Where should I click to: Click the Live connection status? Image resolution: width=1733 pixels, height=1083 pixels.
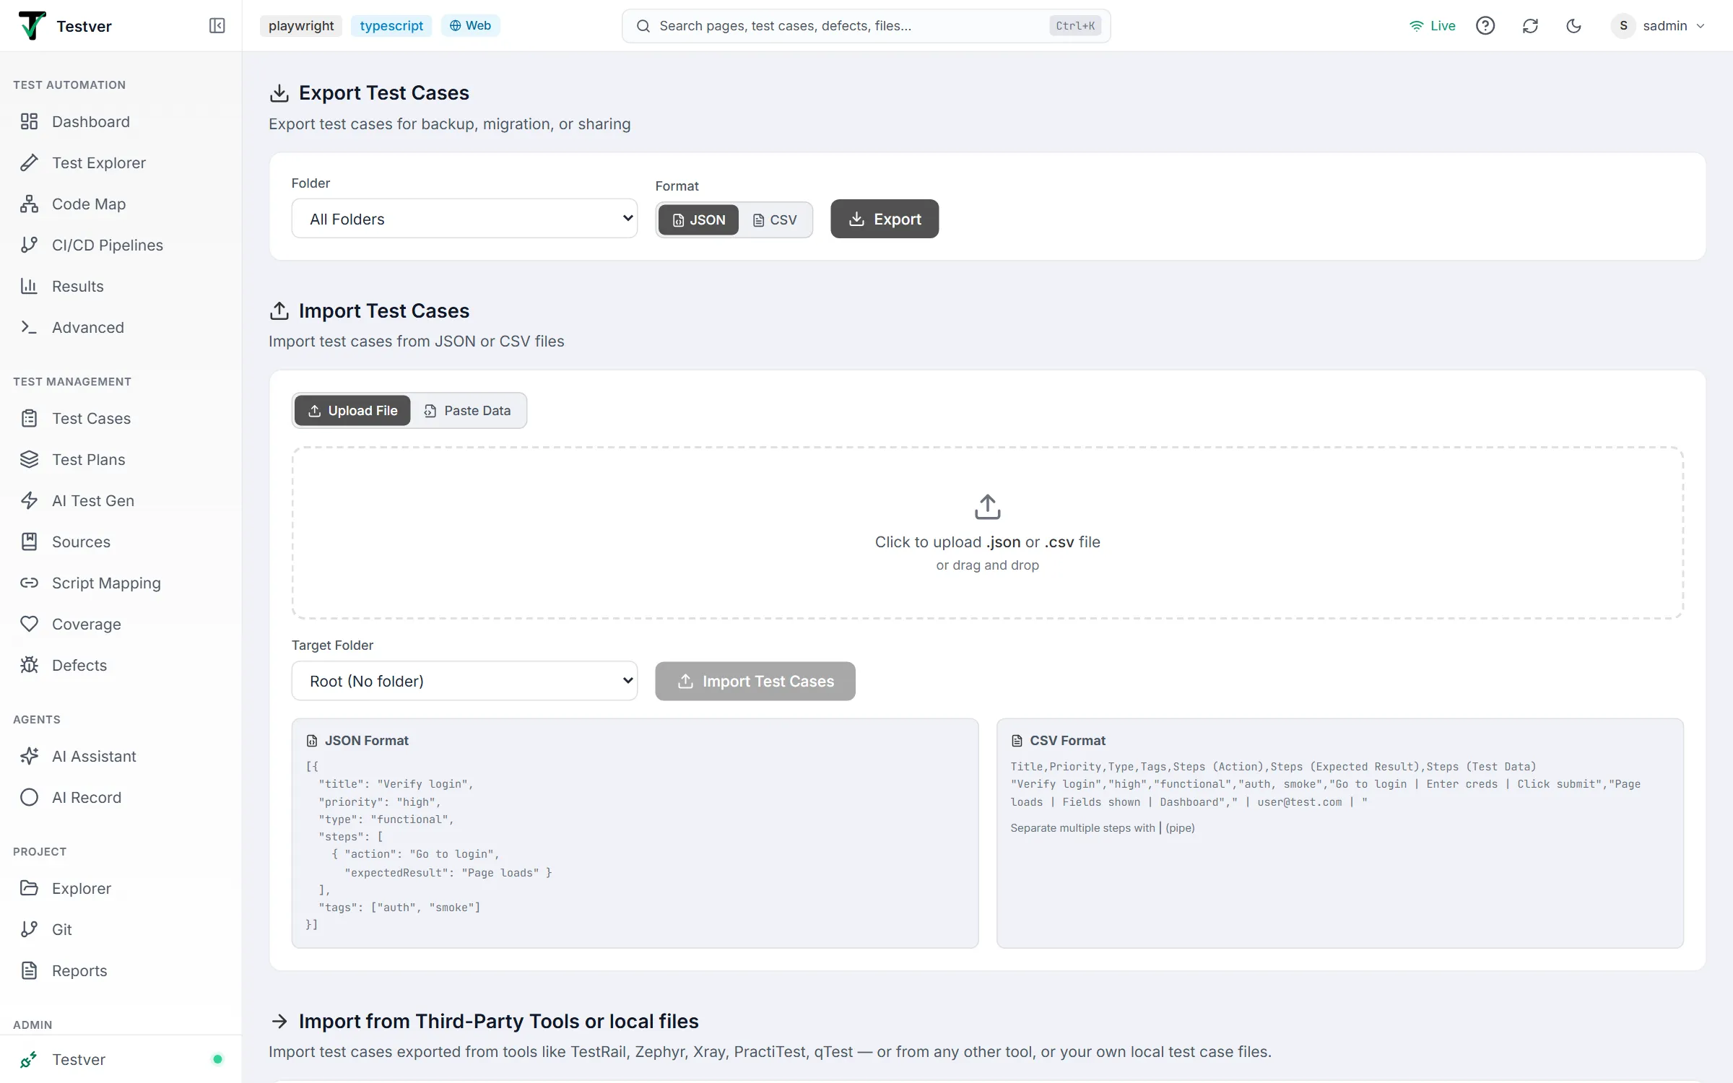[1433, 26]
